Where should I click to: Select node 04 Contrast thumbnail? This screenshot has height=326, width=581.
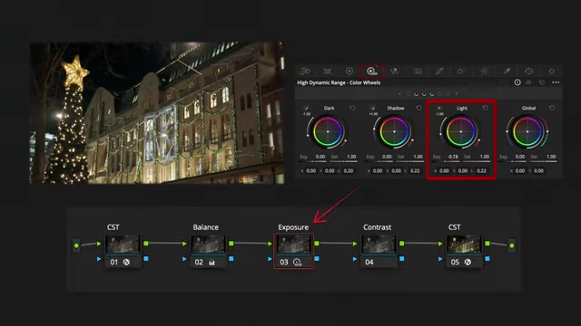379,244
